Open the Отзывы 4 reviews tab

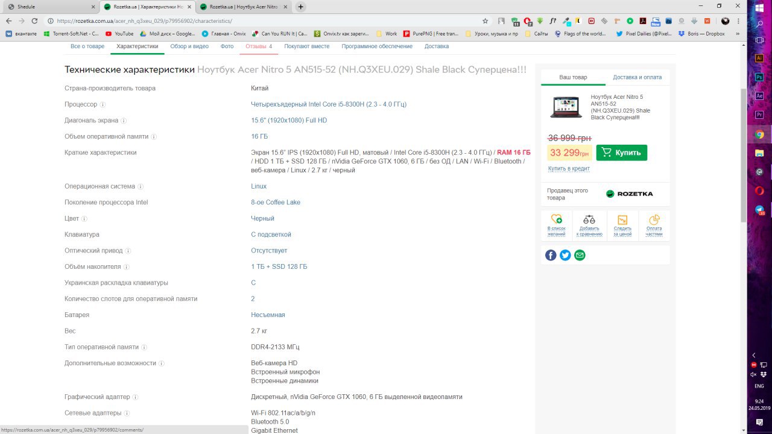(x=259, y=46)
